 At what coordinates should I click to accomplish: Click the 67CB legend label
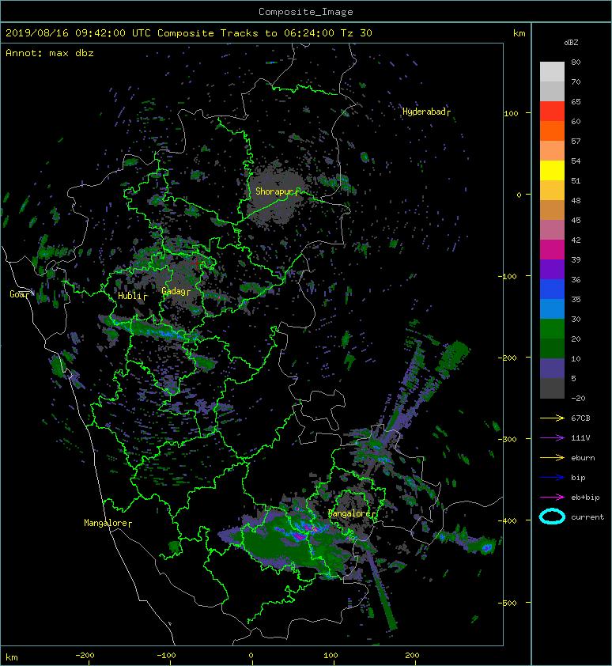tap(580, 418)
